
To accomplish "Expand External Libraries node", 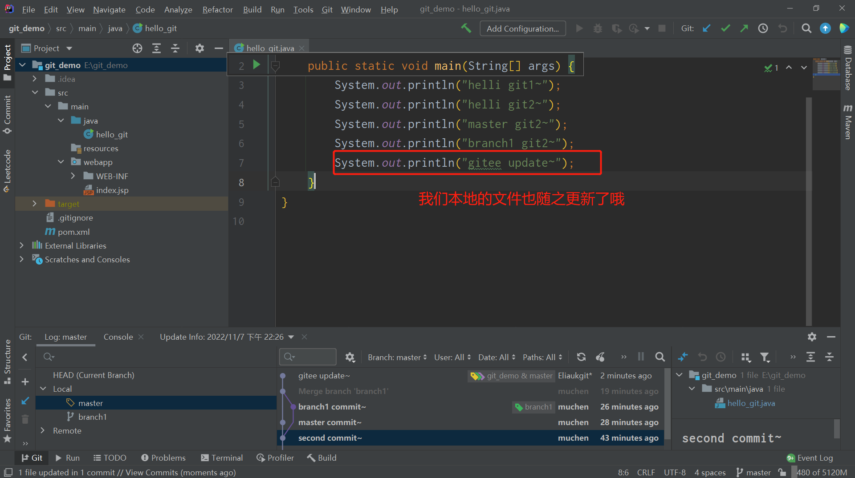I will [x=21, y=245].
